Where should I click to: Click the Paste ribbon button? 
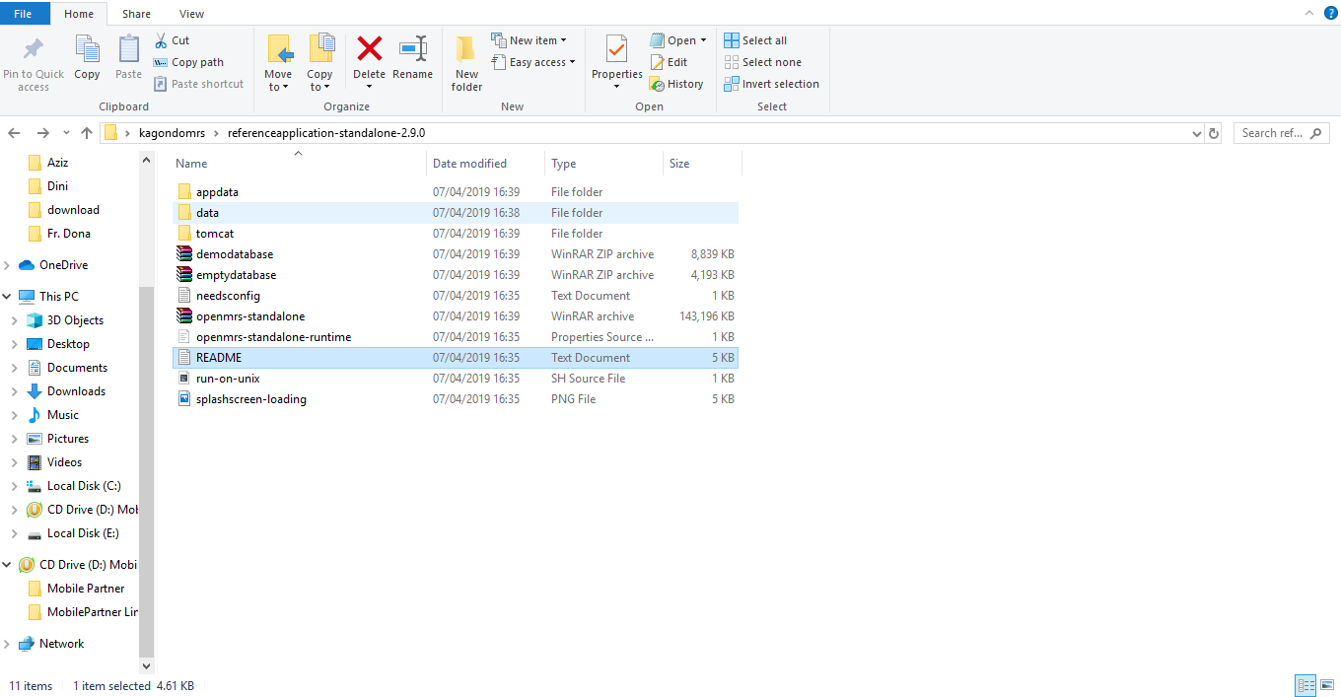[128, 57]
